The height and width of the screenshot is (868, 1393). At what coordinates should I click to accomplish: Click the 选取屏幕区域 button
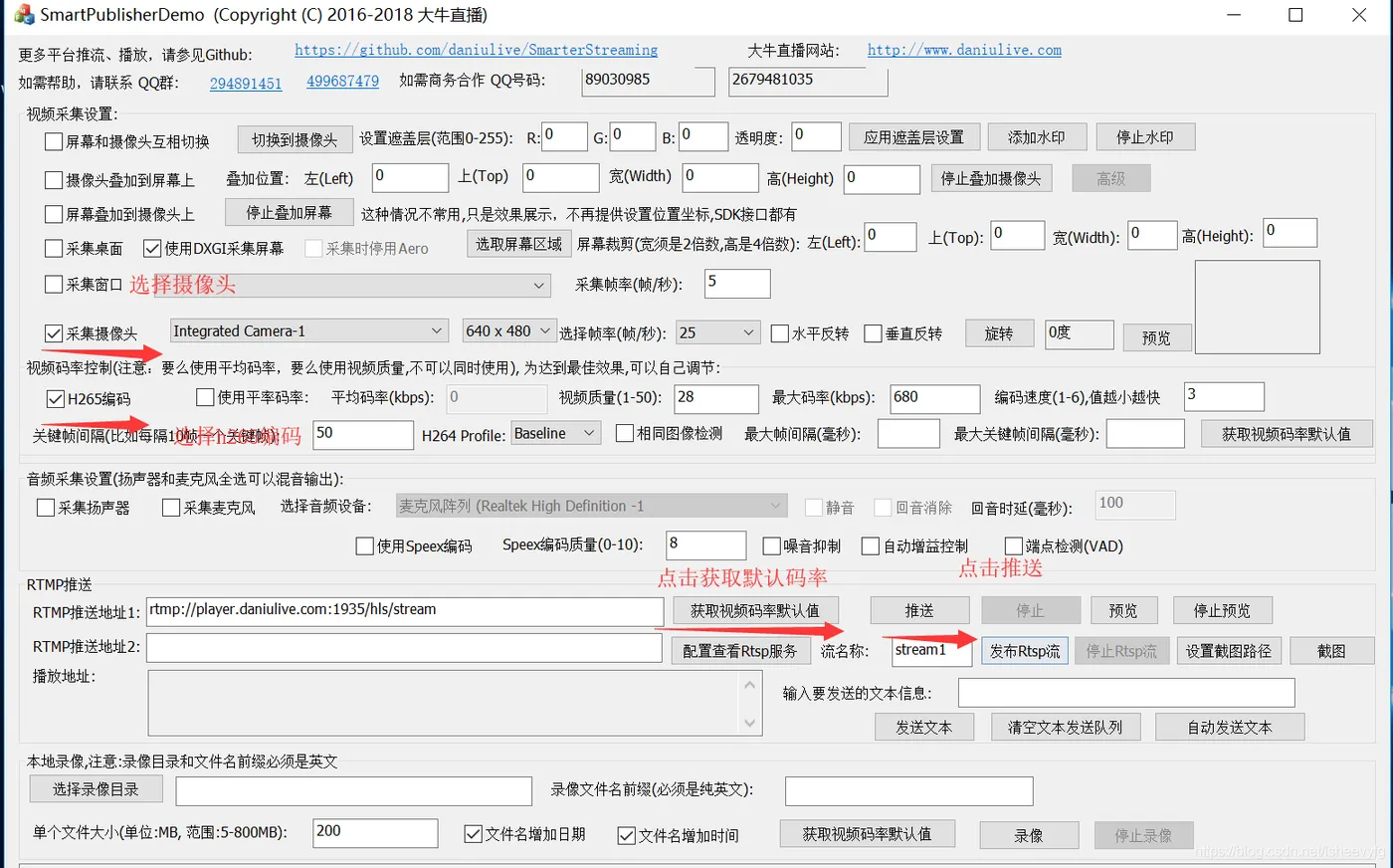pyautogui.click(x=518, y=244)
